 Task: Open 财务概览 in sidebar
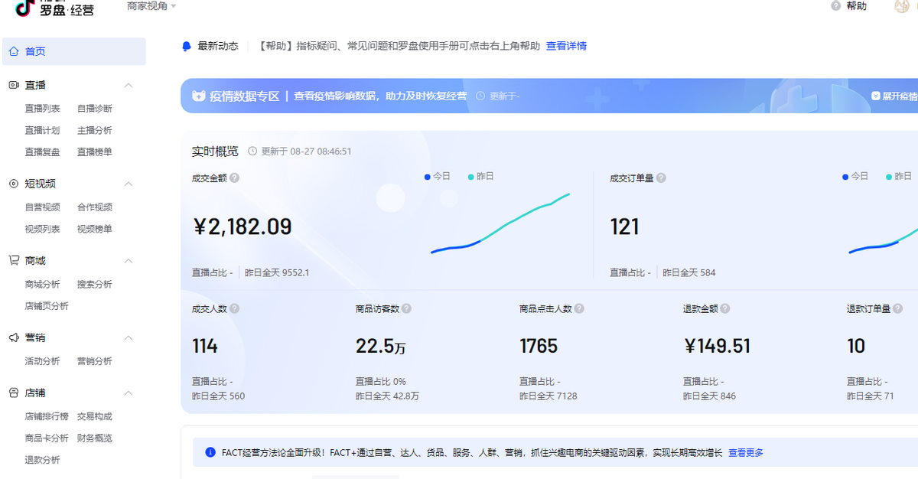(94, 438)
